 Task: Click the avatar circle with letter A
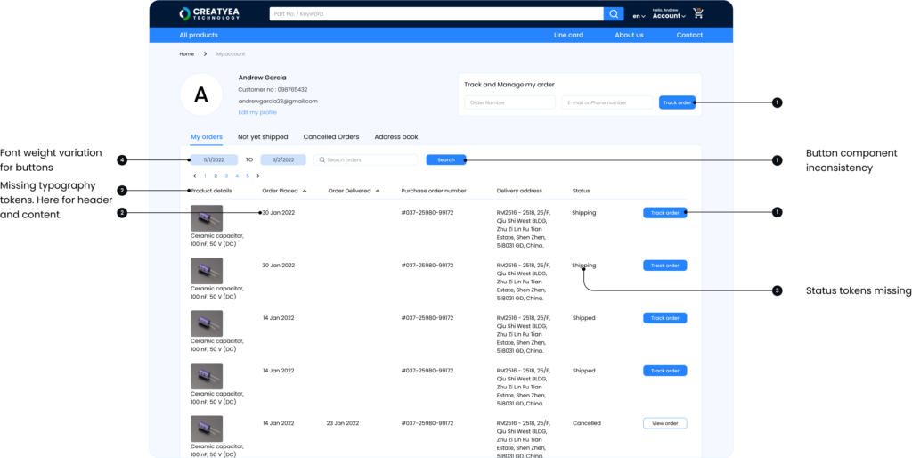coord(201,94)
